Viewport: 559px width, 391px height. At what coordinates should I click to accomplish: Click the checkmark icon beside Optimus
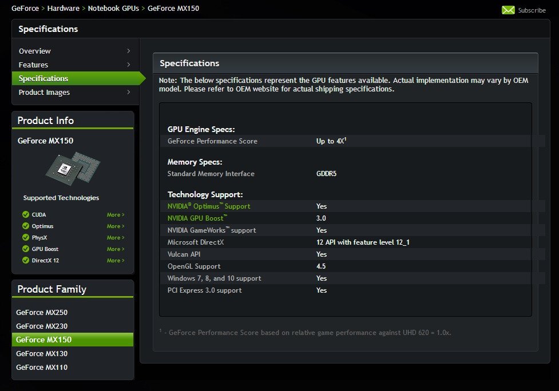[25, 226]
